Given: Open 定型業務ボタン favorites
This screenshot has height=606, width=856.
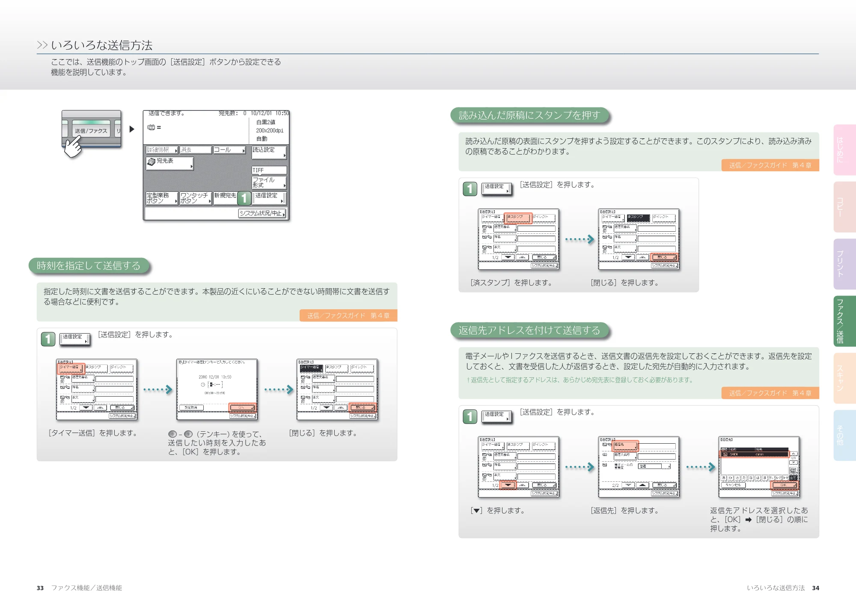Looking at the screenshot, I should pyautogui.click(x=161, y=197).
